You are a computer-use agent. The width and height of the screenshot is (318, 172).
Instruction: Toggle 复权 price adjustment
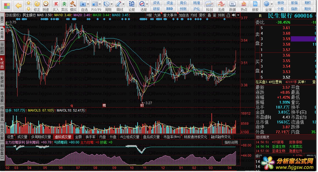[x=202, y=15]
